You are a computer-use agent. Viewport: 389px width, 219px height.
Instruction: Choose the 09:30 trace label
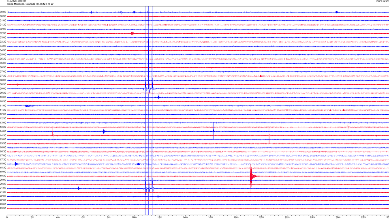(x=3, y=93)
